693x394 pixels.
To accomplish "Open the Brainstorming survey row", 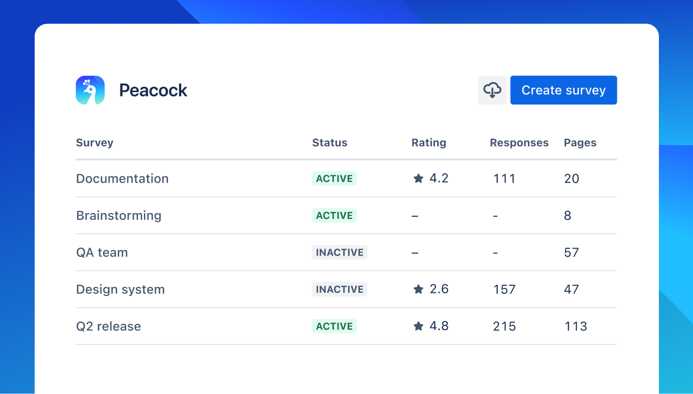I will pyautogui.click(x=118, y=216).
